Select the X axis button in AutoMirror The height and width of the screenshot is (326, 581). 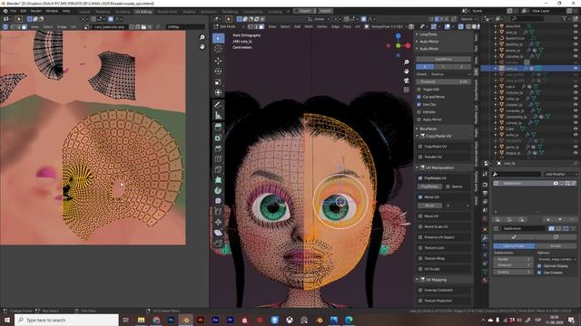425,66
